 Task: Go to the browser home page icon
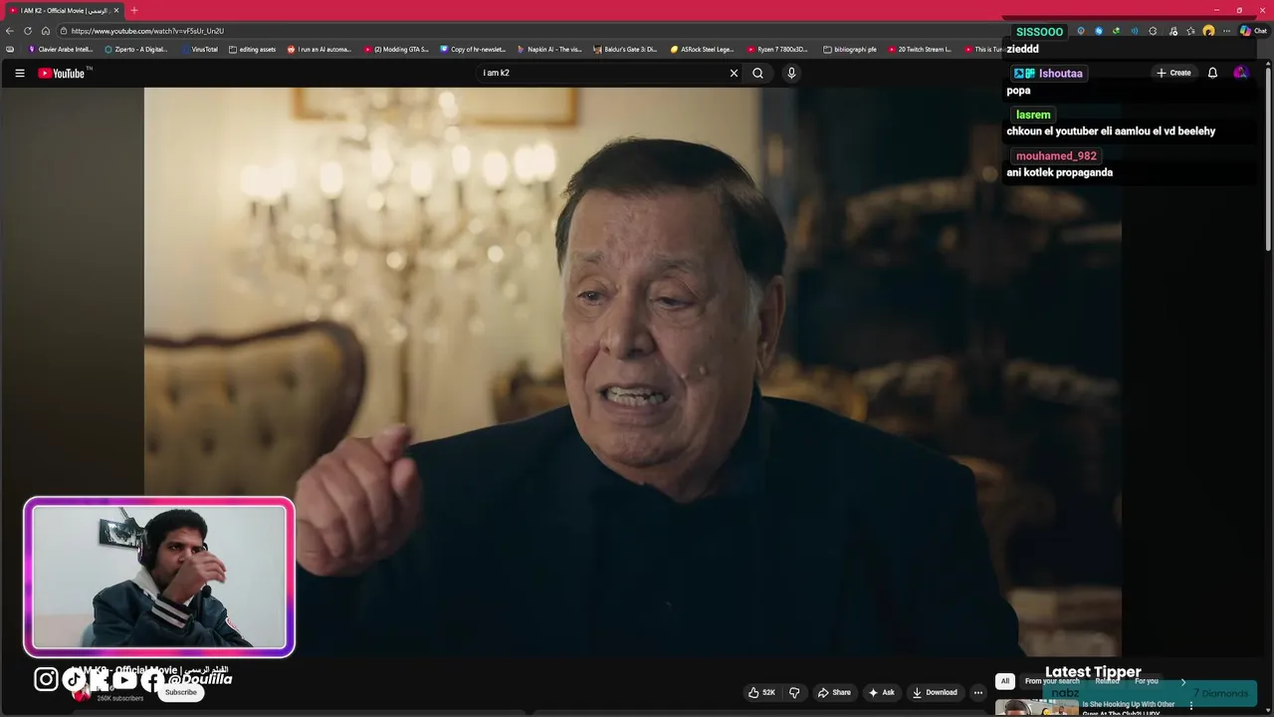[x=46, y=31]
